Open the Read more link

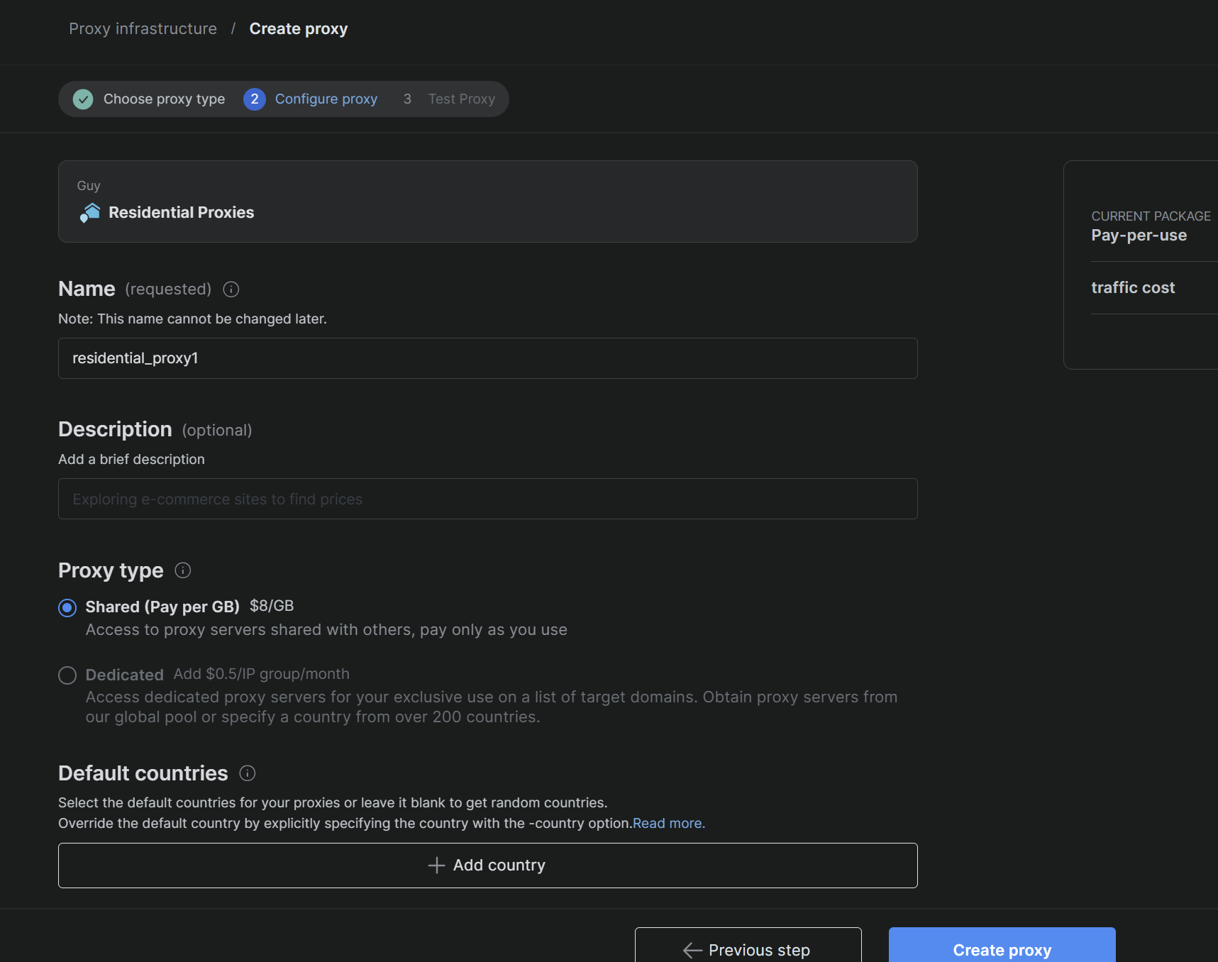(668, 824)
